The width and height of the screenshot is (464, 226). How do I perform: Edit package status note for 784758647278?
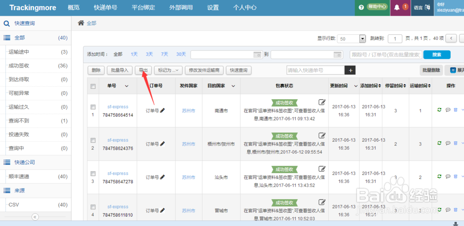click(322, 169)
